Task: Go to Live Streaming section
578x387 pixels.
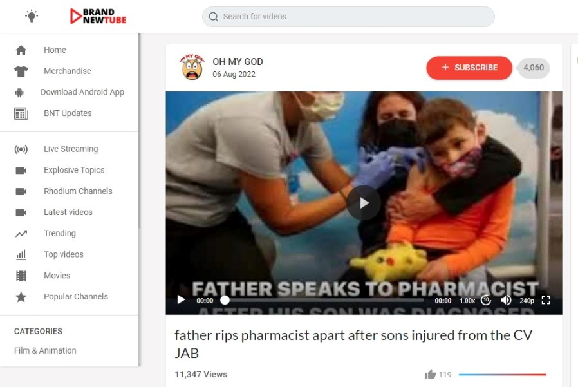Action: pyautogui.click(x=71, y=149)
